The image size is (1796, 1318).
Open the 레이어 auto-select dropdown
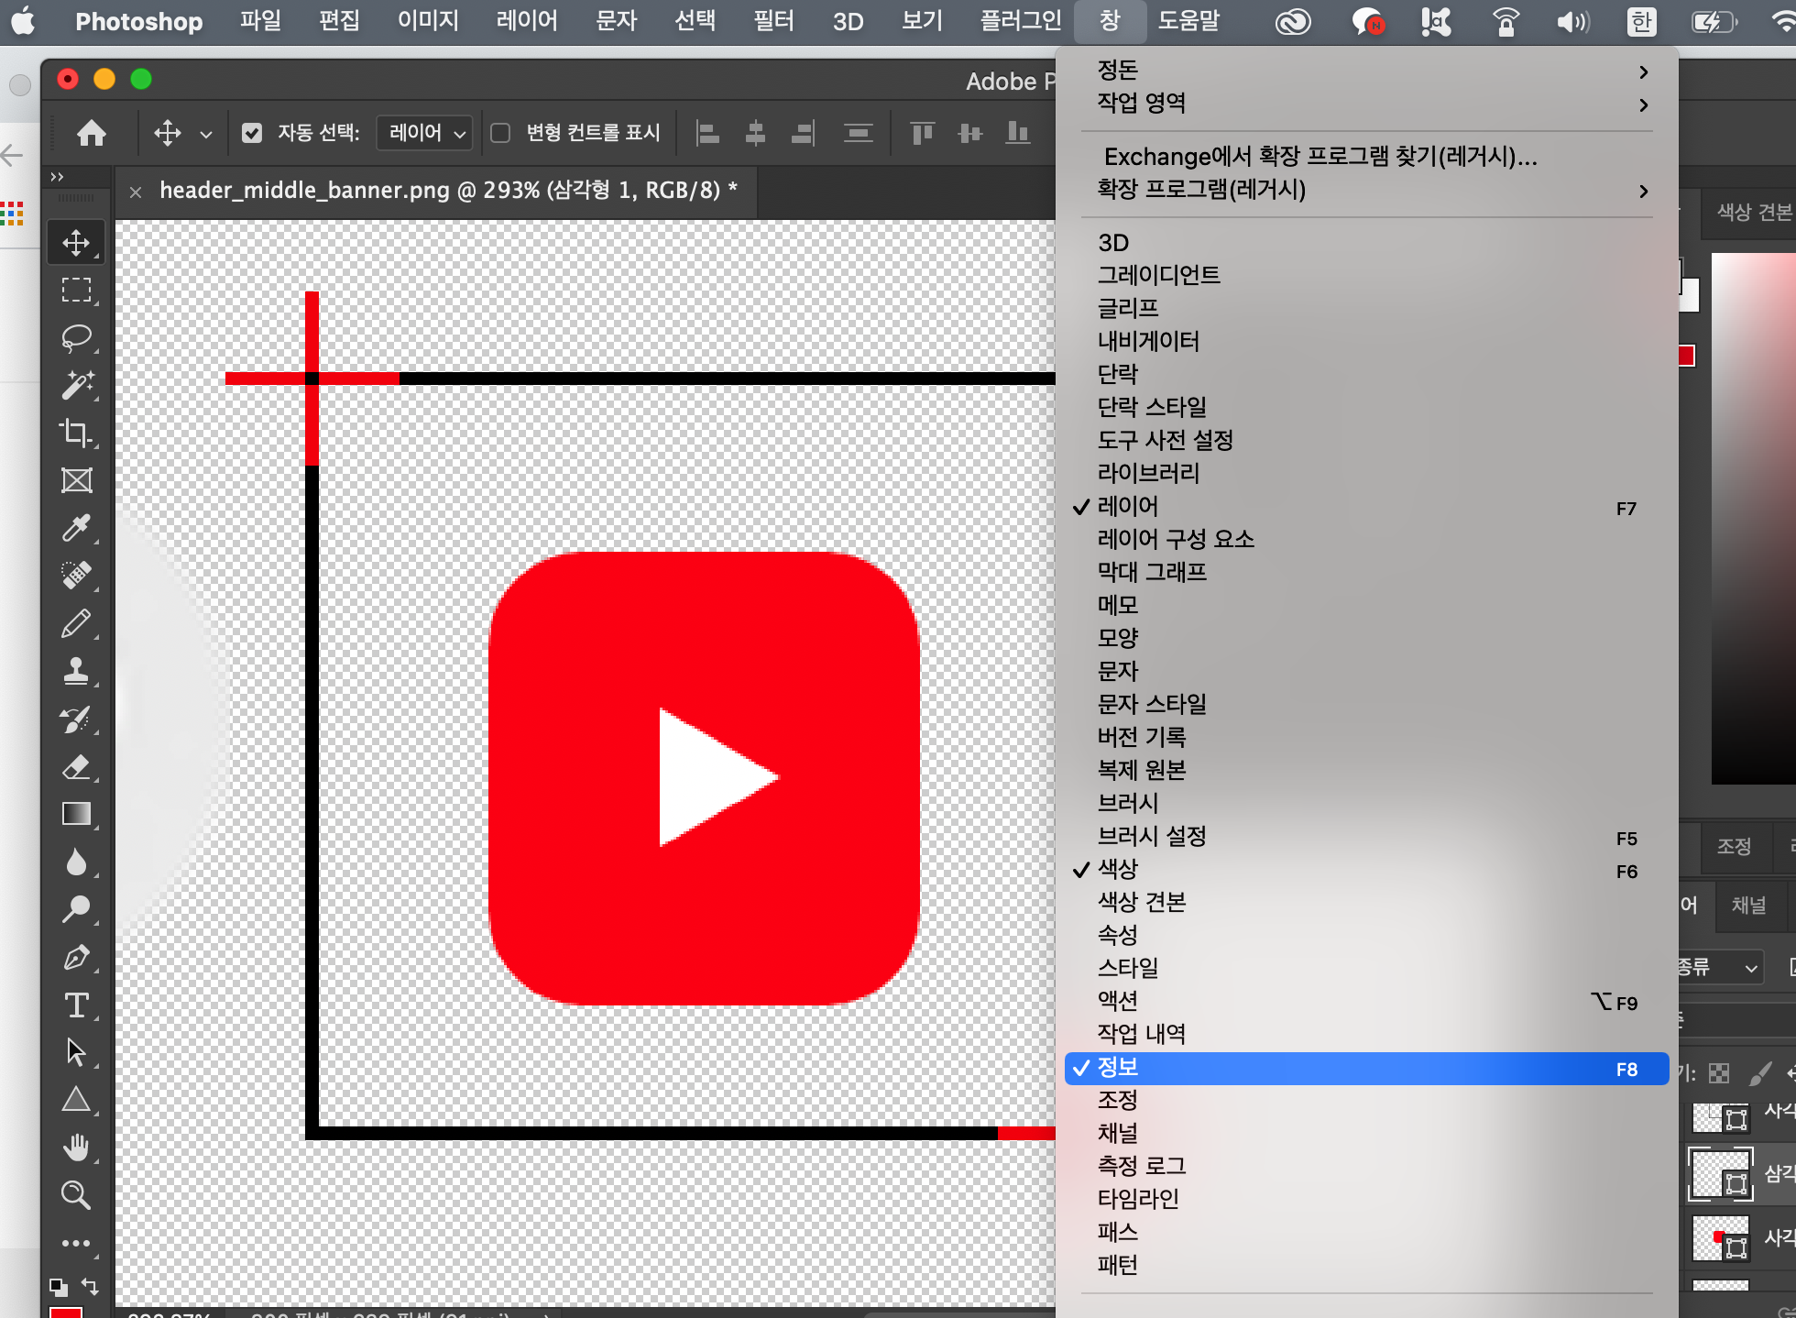(x=425, y=134)
